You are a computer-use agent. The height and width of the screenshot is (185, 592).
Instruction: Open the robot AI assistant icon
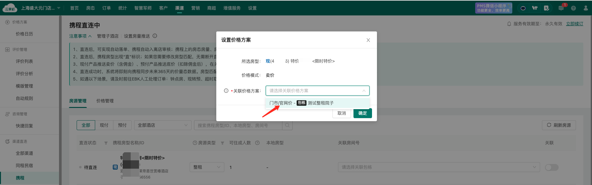pyautogui.click(x=523, y=8)
